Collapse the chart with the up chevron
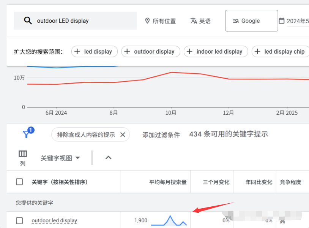 click(x=108, y=158)
